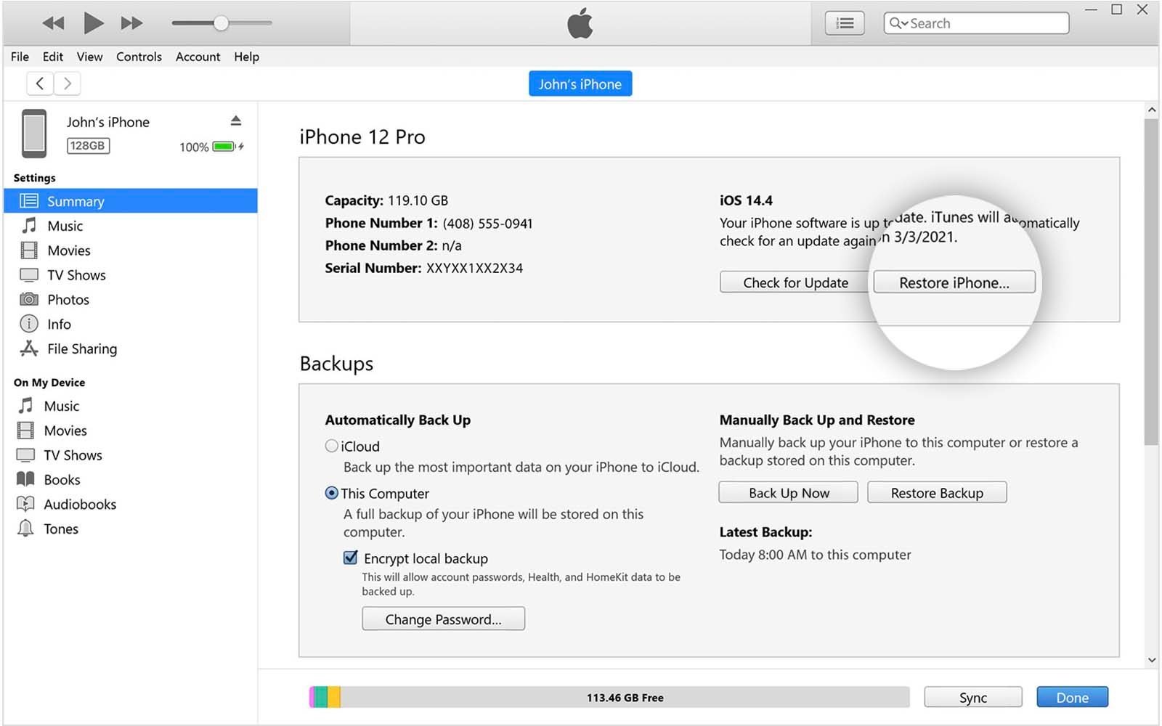Select Tones under On My Device
1162x726 pixels.
point(62,529)
